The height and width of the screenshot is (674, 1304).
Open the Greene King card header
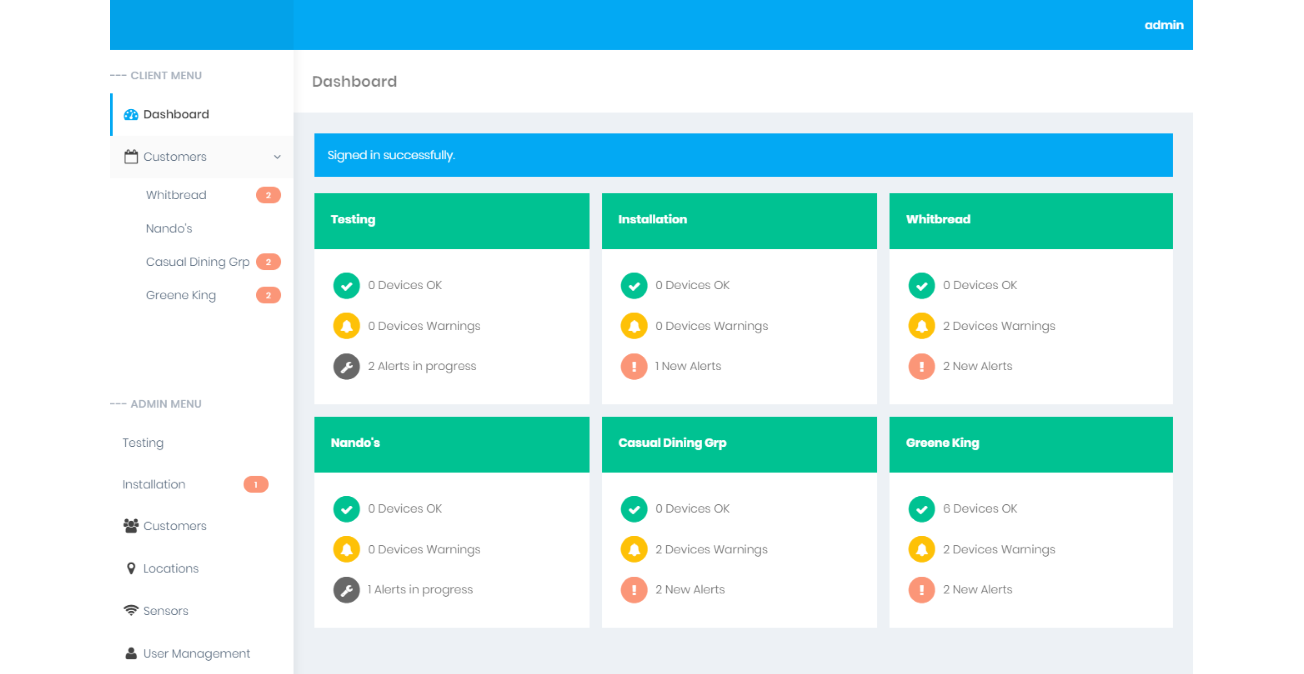coord(1031,445)
